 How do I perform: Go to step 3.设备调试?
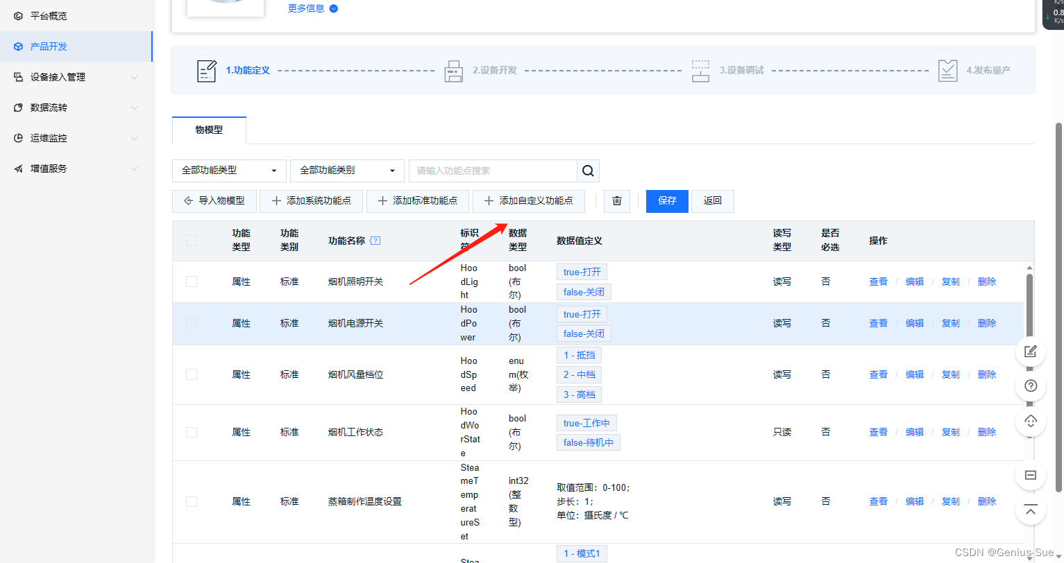click(x=742, y=70)
